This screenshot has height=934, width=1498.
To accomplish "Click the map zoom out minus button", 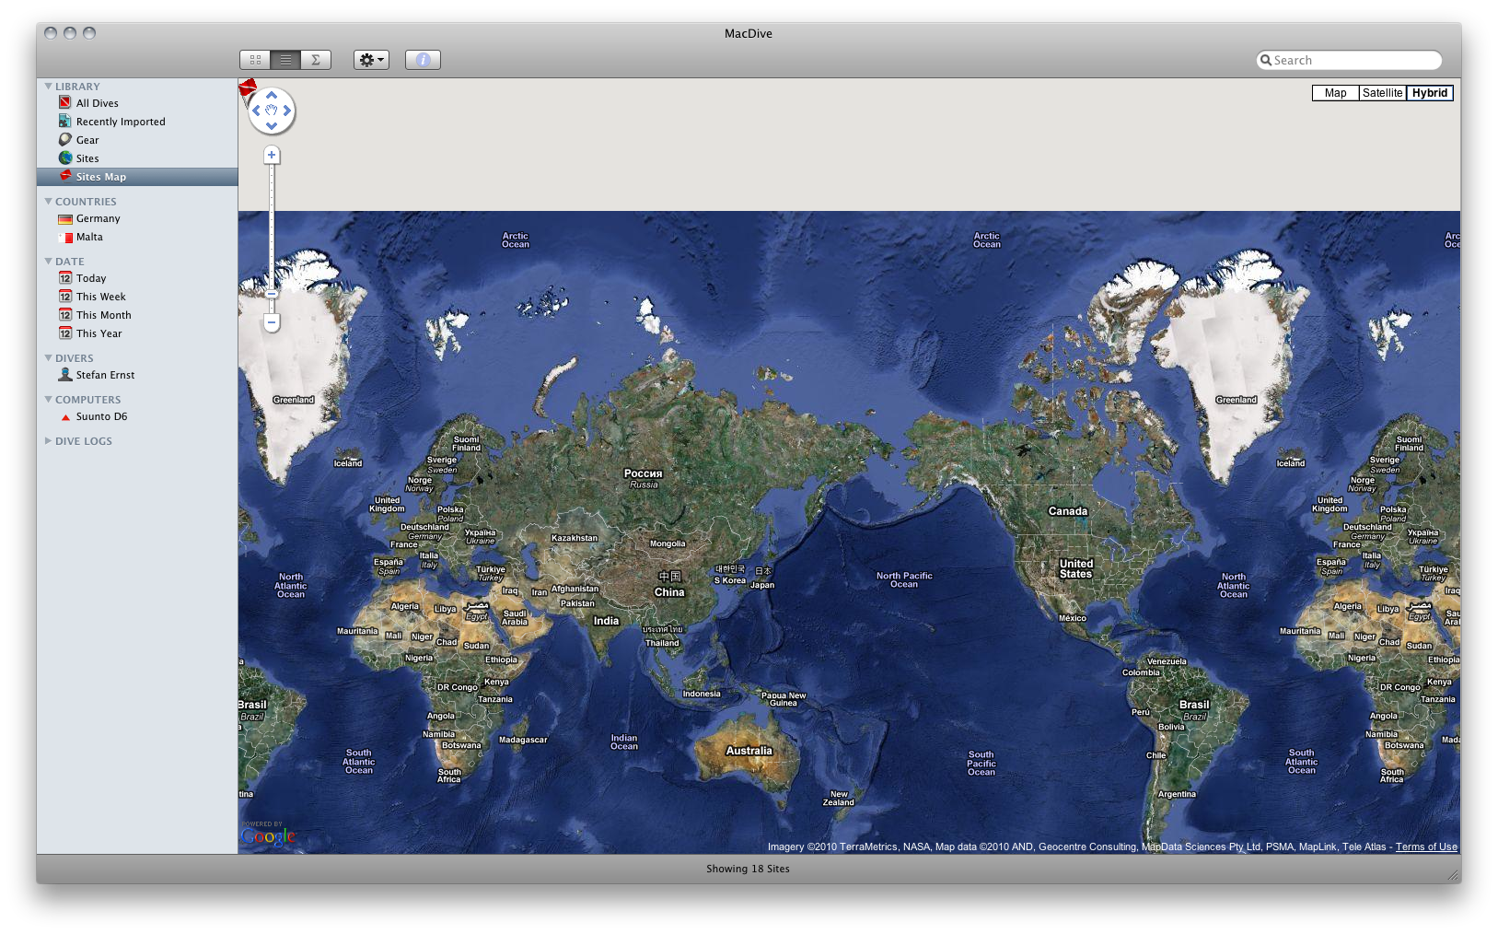I will pos(272,322).
